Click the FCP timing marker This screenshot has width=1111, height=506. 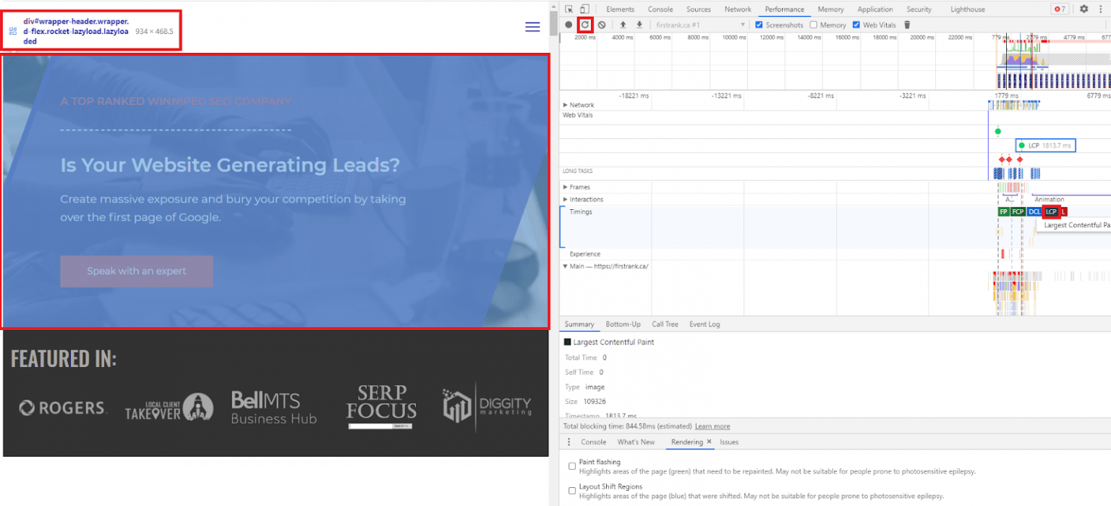tap(1018, 211)
